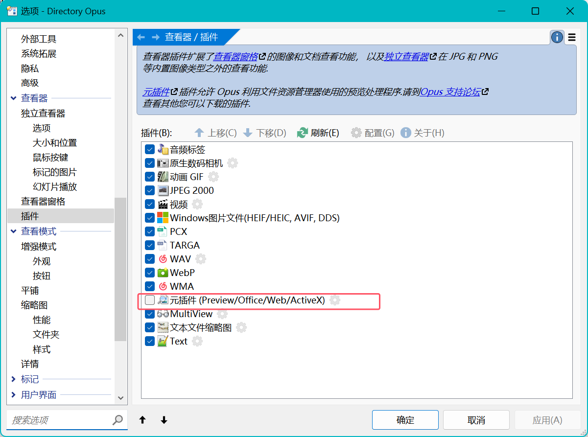588x437 pixels.
Task: Click the PCX plugin file icon
Action: [163, 231]
